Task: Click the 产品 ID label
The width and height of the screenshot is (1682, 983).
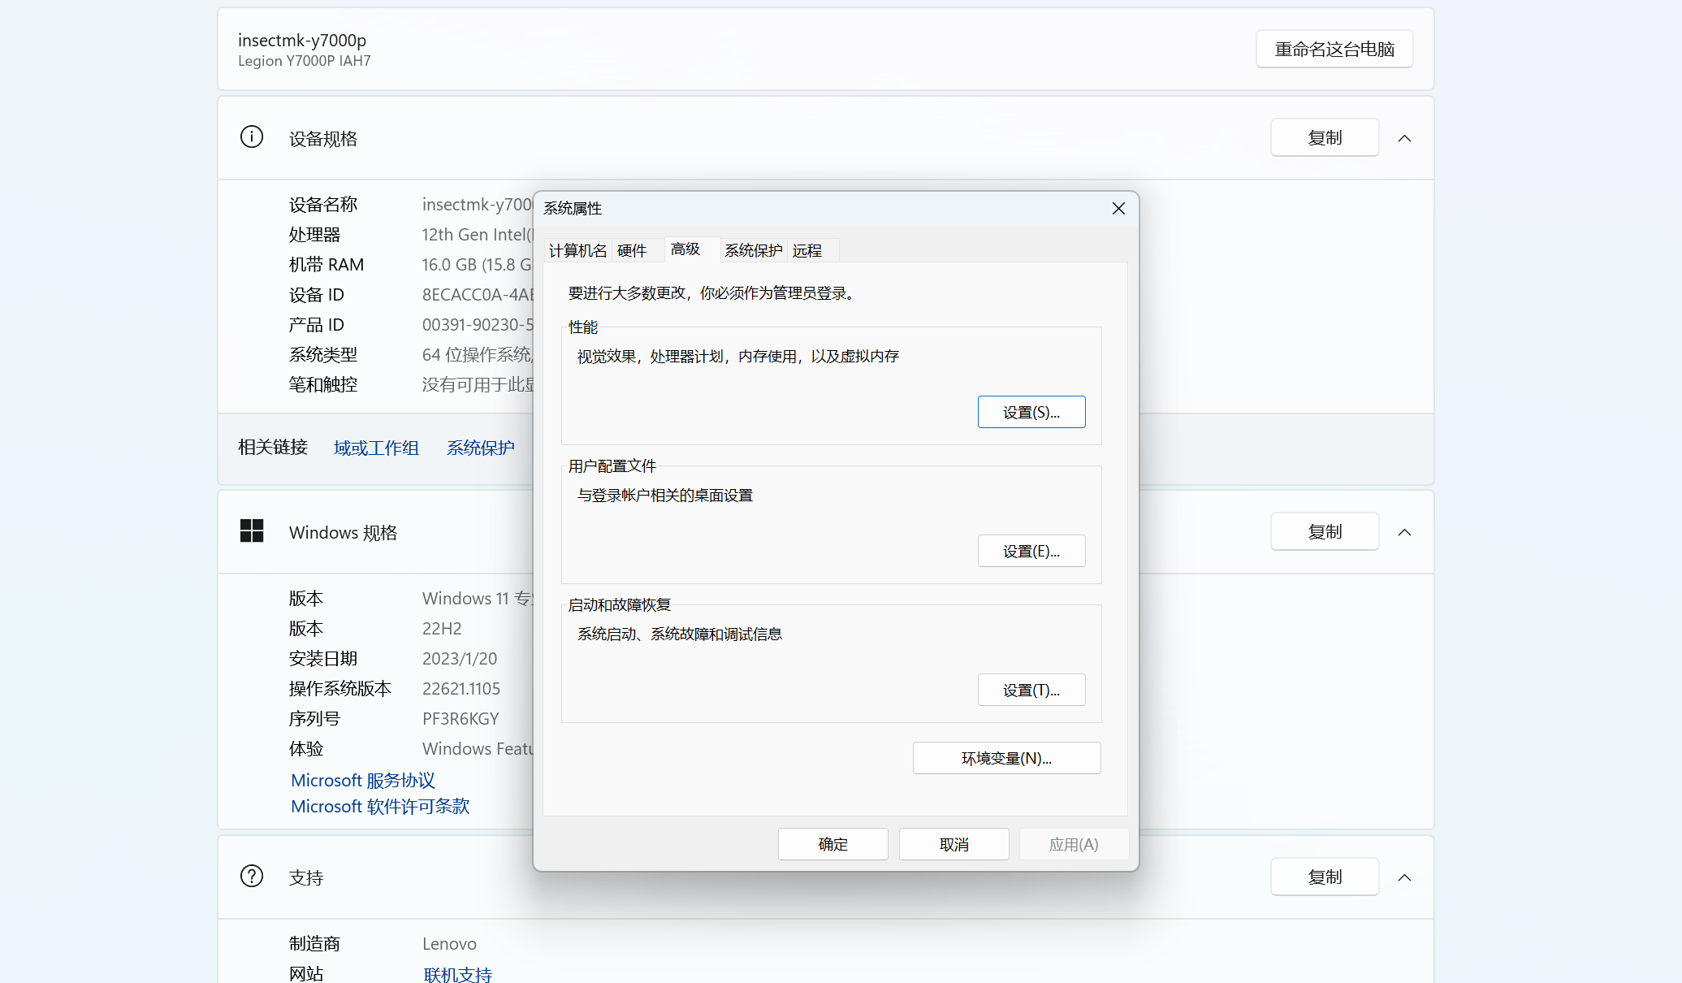Action: (x=317, y=324)
